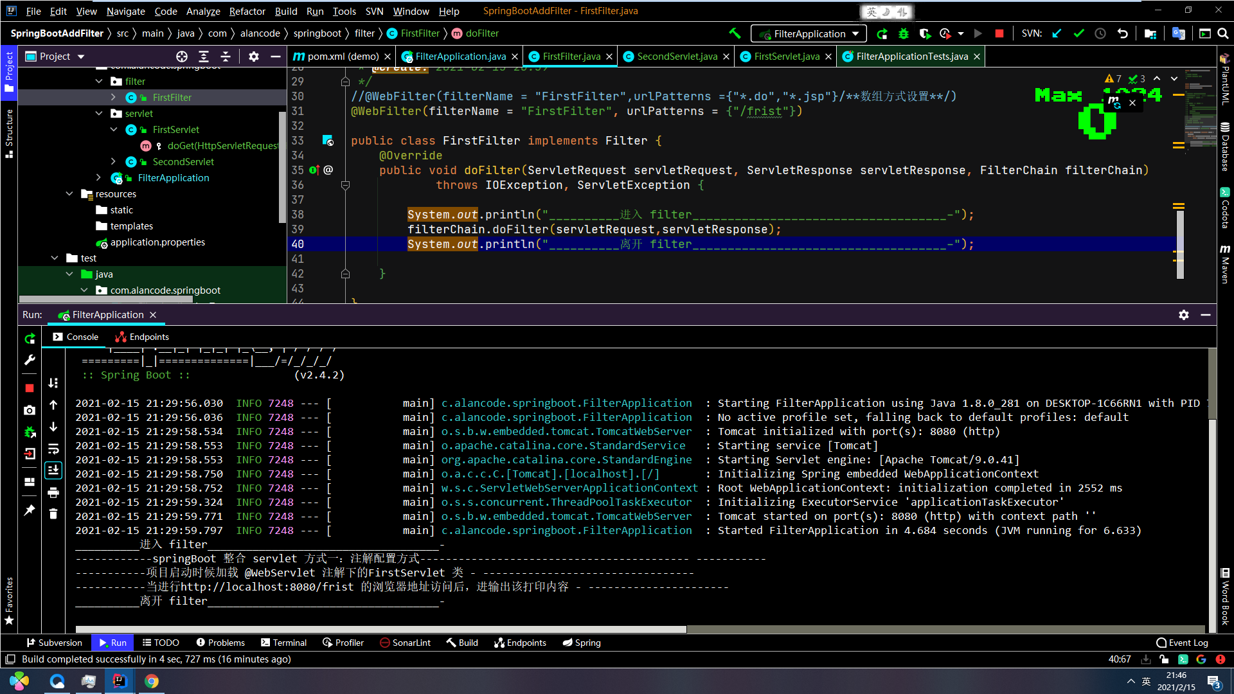Open SVN Show History clock icon
The height and width of the screenshot is (694, 1234).
1100,33
